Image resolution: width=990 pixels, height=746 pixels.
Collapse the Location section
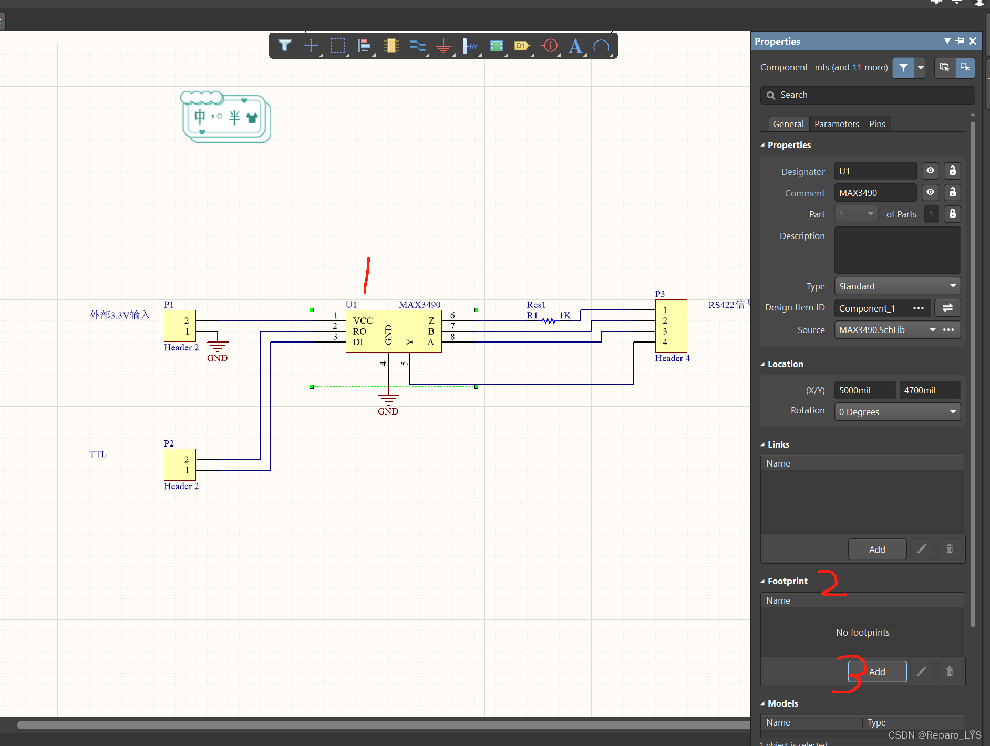tap(763, 364)
